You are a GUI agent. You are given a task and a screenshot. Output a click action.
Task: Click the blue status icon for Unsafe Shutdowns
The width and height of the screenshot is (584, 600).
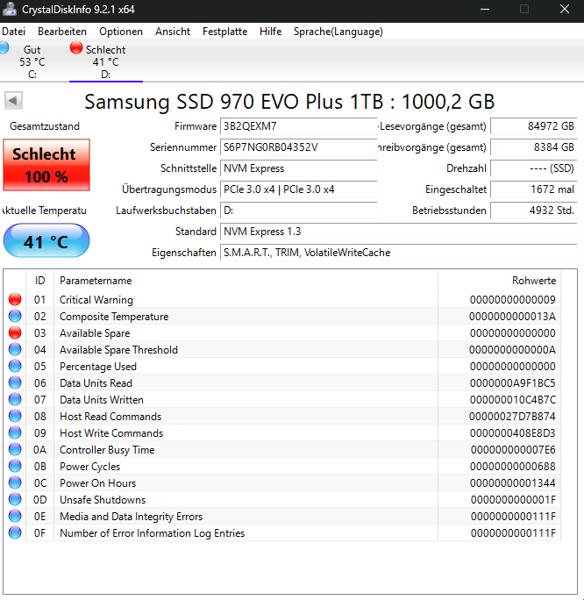[15, 499]
